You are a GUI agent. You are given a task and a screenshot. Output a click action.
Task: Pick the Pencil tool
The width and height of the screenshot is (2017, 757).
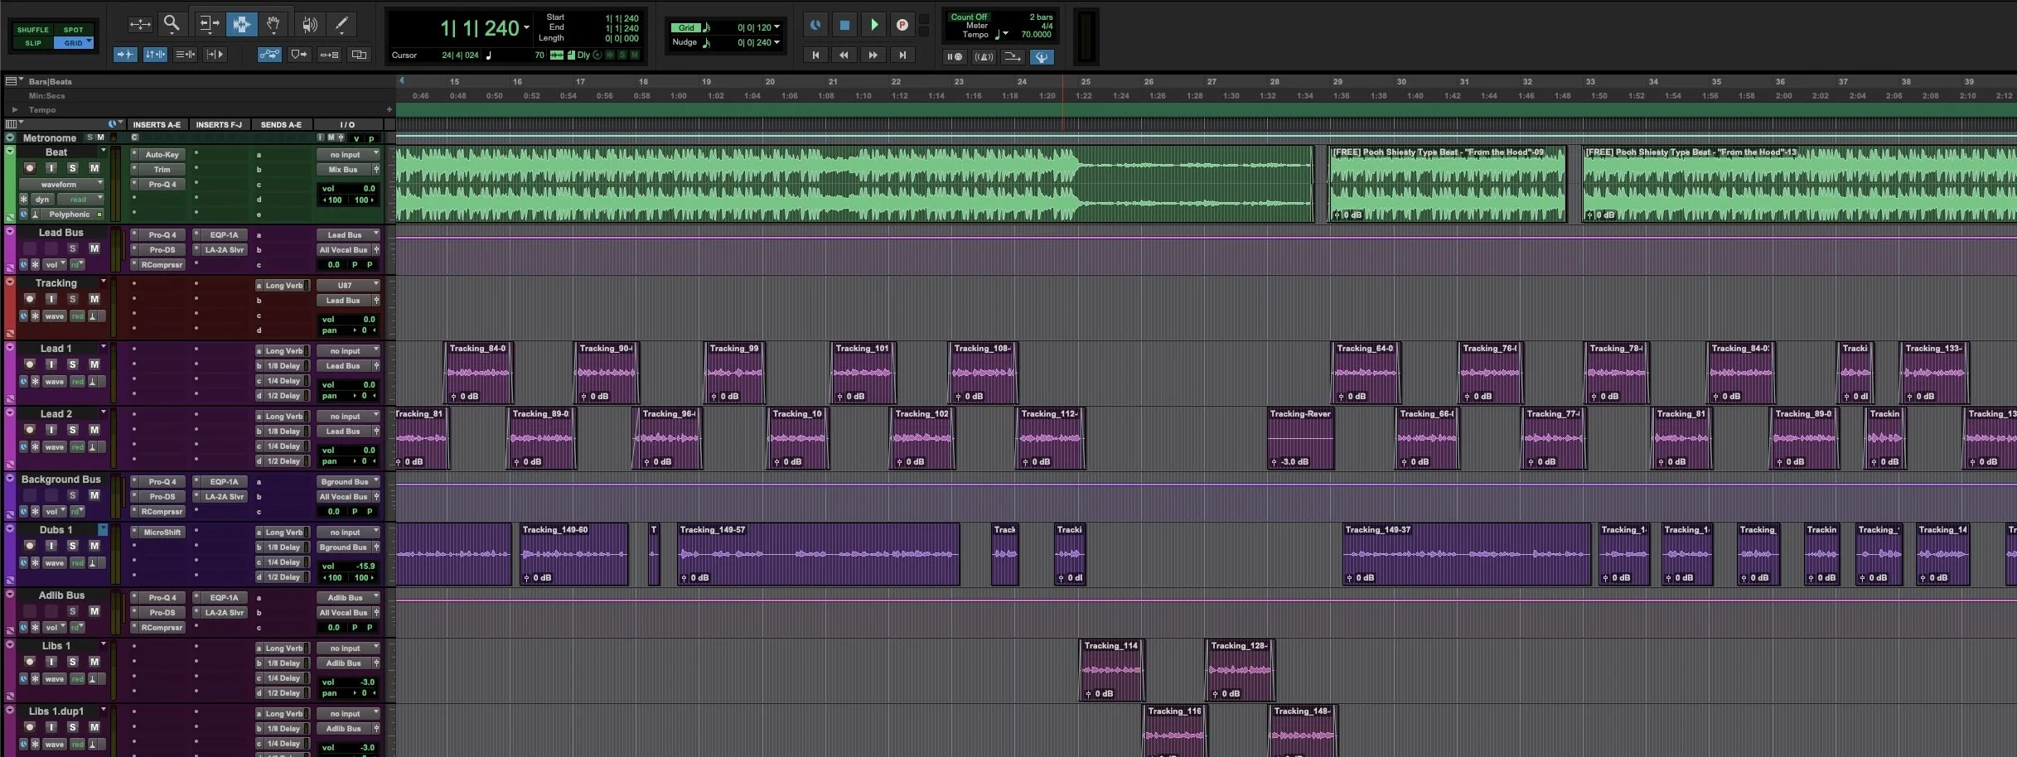pos(341,24)
